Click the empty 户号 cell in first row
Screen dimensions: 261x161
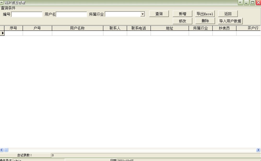click(x=37, y=33)
